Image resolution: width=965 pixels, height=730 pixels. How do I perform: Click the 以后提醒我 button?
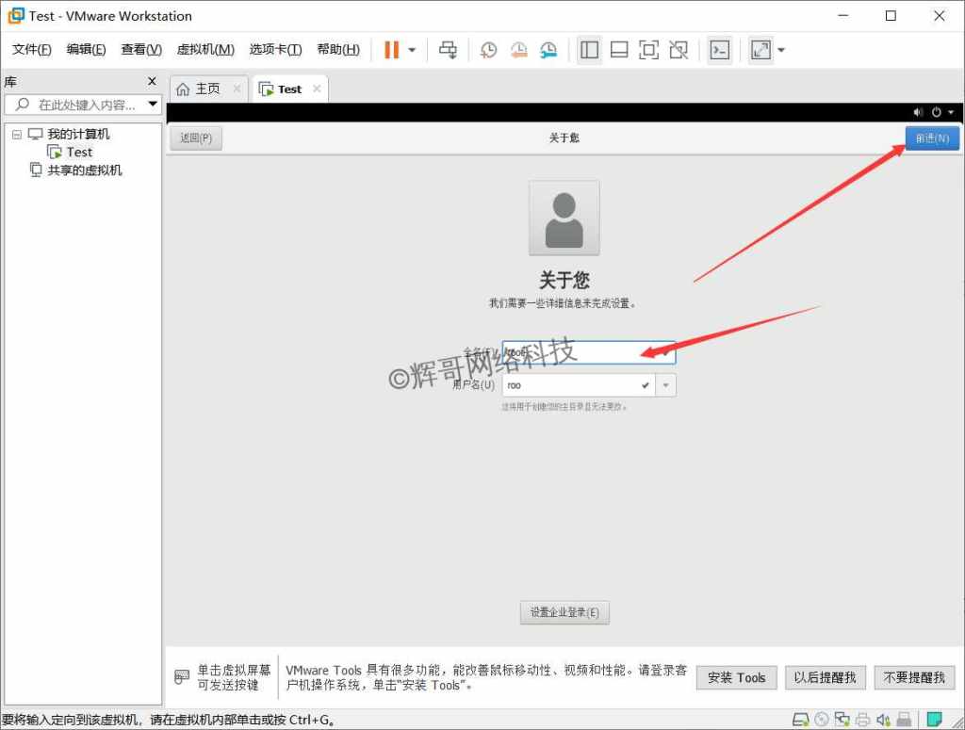click(x=825, y=678)
